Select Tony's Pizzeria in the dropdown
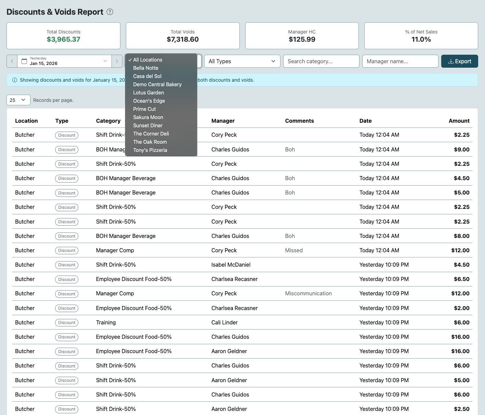The image size is (485, 415). tap(150, 150)
